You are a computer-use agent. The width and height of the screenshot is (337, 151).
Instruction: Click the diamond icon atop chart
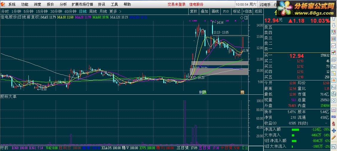[x=242, y=17]
